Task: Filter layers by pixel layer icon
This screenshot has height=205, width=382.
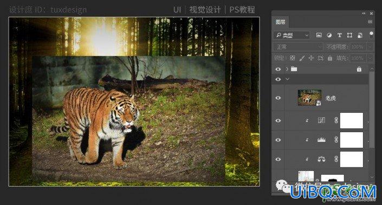Action: click(x=319, y=35)
